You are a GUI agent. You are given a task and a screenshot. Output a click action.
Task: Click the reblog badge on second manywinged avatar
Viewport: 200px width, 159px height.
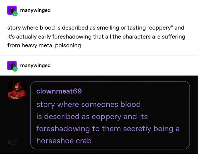pos(15,69)
